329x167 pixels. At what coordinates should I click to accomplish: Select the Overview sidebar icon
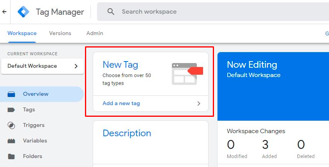click(x=11, y=94)
